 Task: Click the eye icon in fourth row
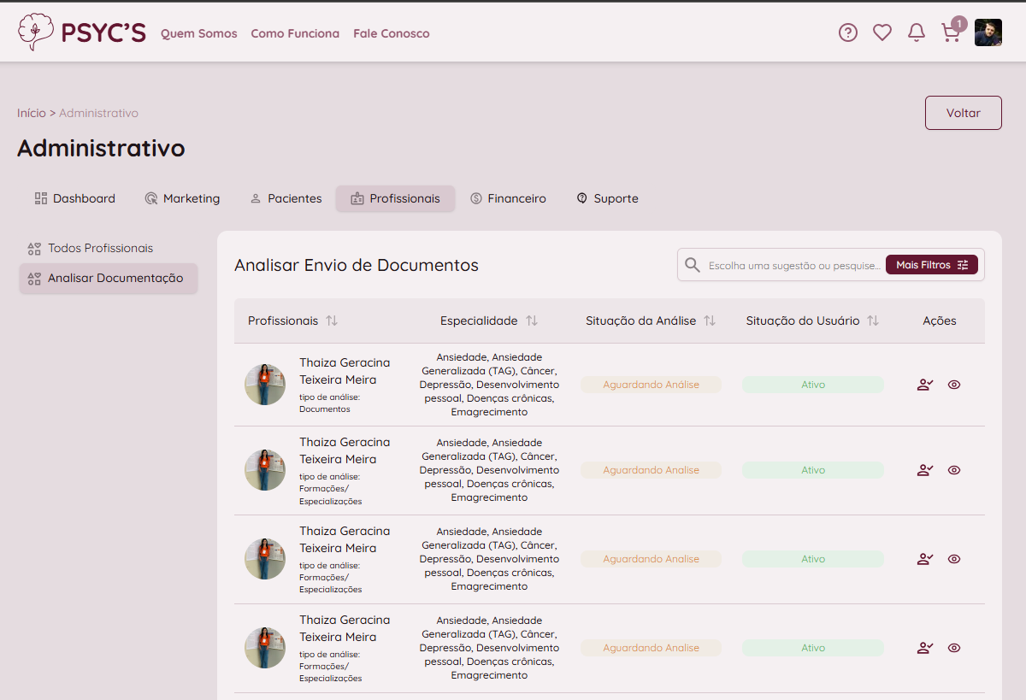tap(954, 648)
